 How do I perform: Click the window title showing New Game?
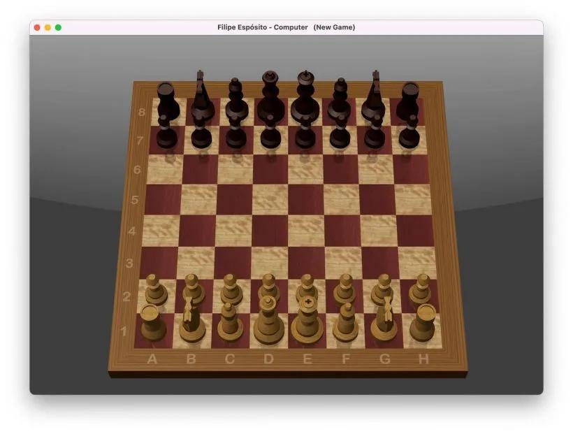click(x=334, y=27)
